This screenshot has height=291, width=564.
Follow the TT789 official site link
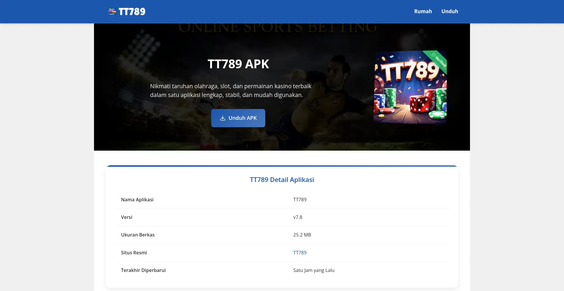click(x=300, y=253)
